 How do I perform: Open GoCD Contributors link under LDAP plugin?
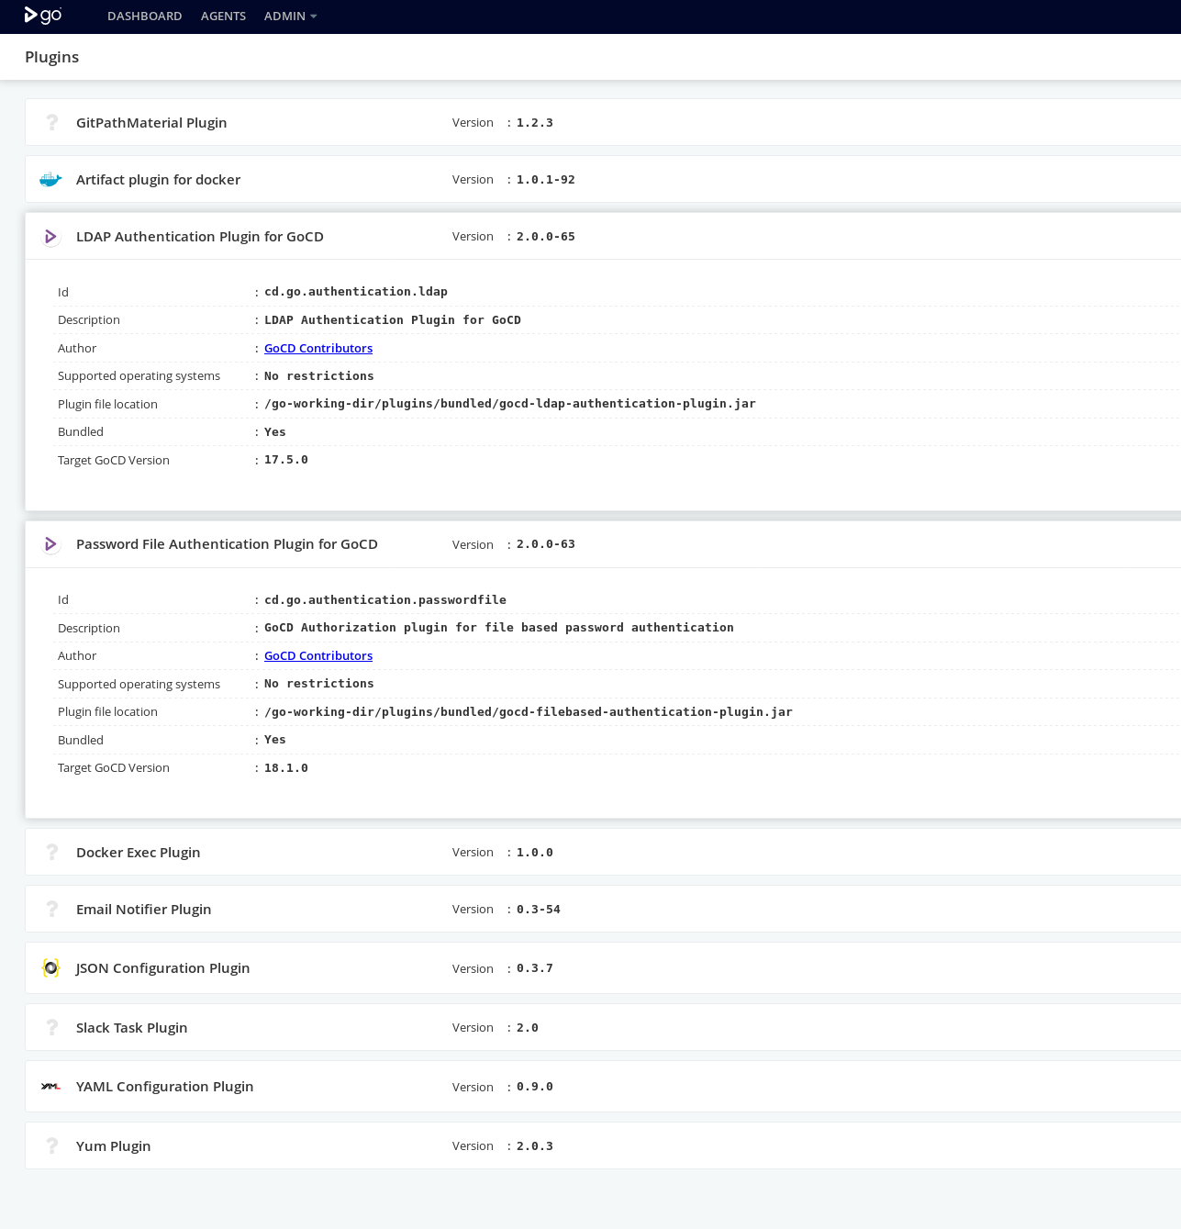[318, 348]
